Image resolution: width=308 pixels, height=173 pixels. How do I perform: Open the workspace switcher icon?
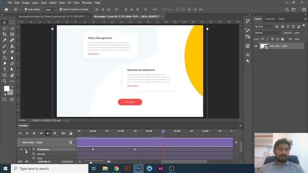tap(294, 10)
